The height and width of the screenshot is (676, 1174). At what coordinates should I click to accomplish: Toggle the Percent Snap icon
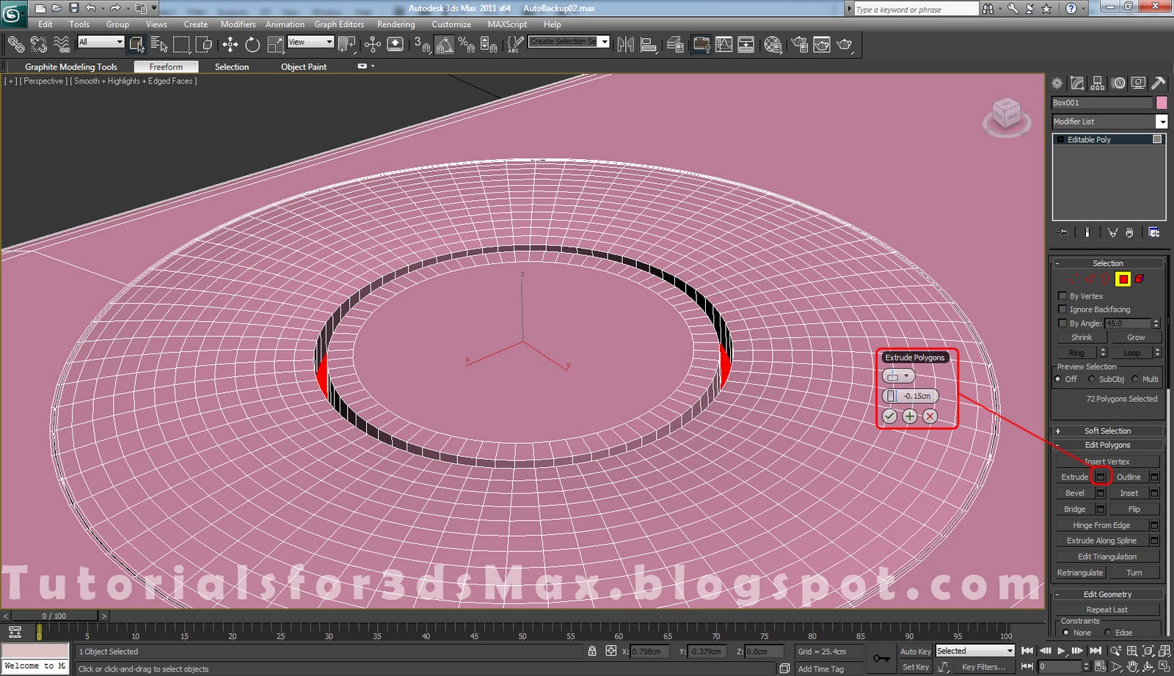[x=466, y=45]
